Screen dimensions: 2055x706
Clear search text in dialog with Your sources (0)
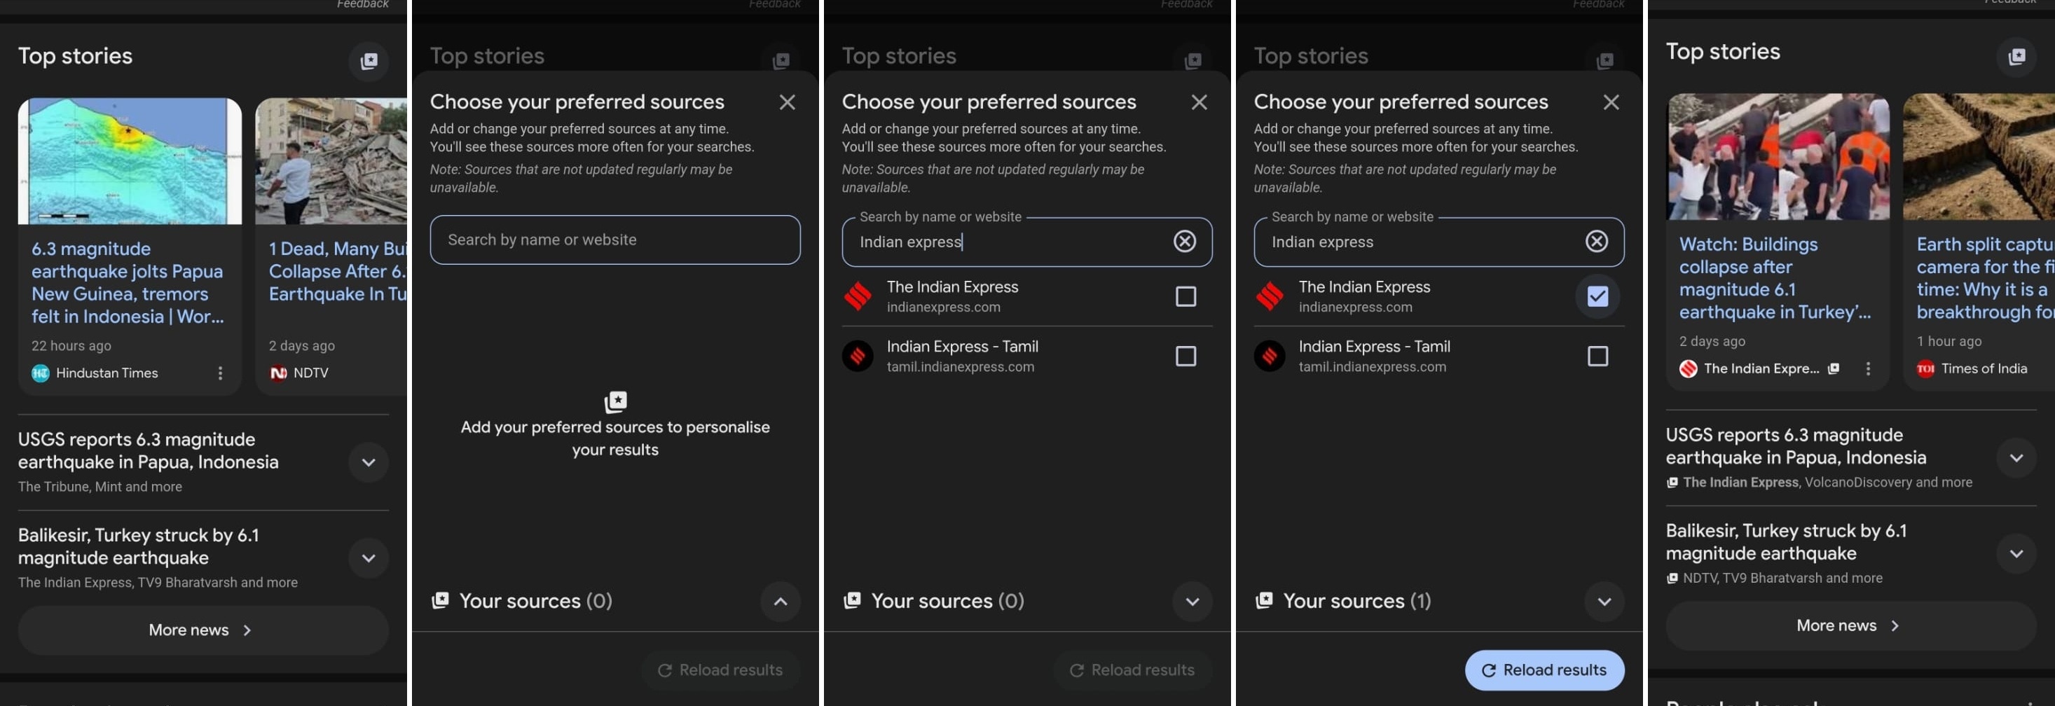click(x=1185, y=241)
